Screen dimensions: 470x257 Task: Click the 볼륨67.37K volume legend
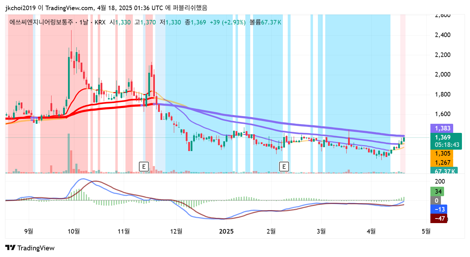pyautogui.click(x=265, y=22)
